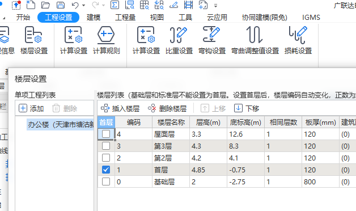Screen dimensions: 356x211
Task: Select 办公楼 project in the list
Action: (61, 124)
